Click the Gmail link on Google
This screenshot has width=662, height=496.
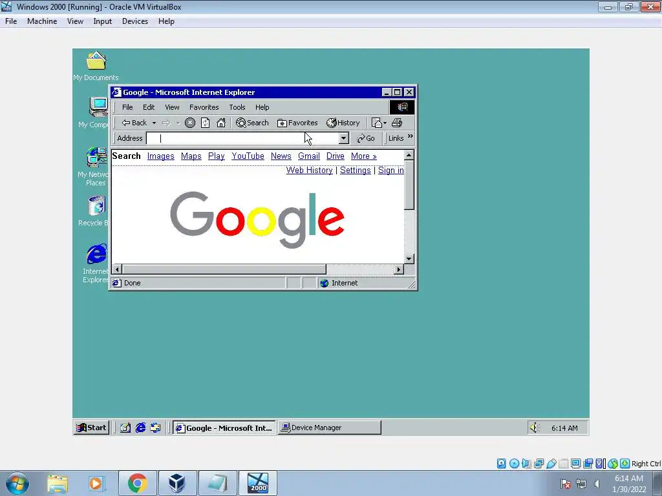(309, 156)
